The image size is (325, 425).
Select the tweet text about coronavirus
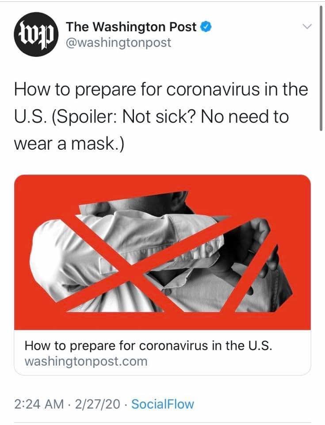point(161,116)
